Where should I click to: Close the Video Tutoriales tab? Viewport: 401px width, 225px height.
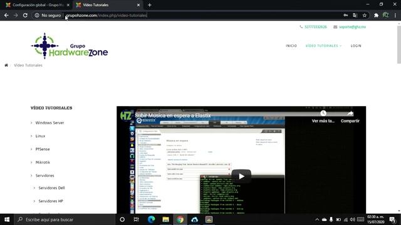(138, 5)
